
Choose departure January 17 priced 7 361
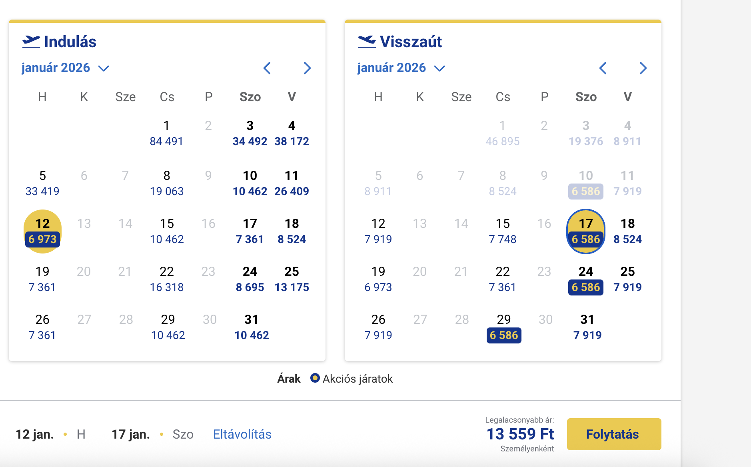coord(250,232)
